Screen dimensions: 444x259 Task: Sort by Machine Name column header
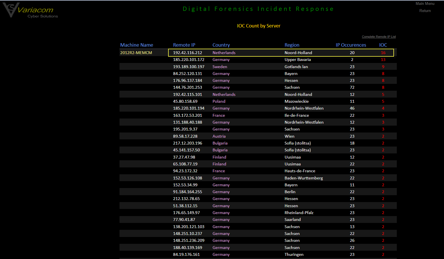[137, 45]
